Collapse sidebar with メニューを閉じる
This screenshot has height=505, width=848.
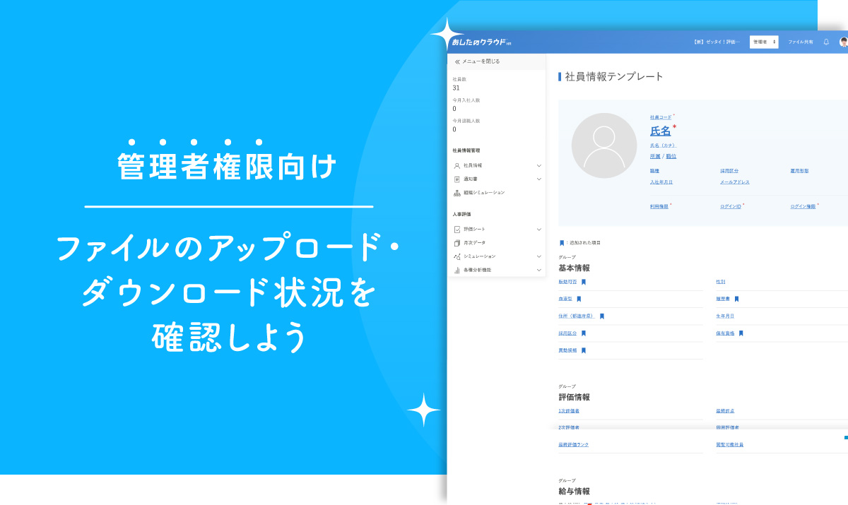477,61
